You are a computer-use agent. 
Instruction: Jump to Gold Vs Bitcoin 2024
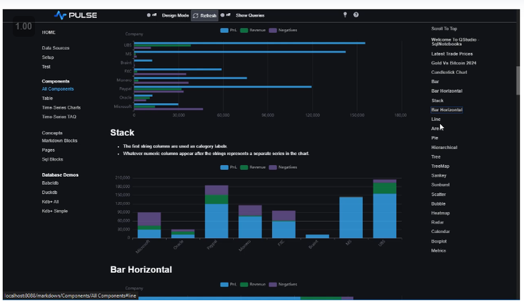pyautogui.click(x=453, y=63)
